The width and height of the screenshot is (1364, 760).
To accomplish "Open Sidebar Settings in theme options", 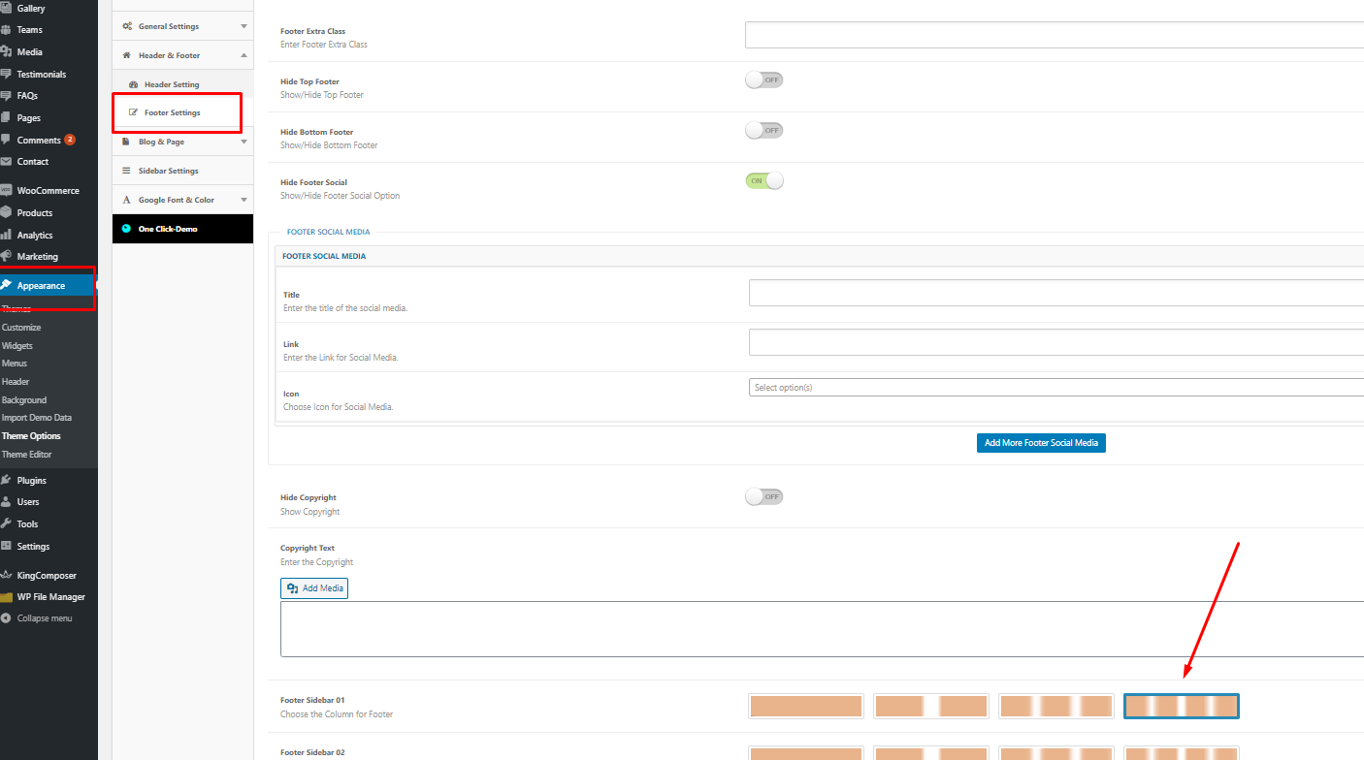I will [x=168, y=171].
